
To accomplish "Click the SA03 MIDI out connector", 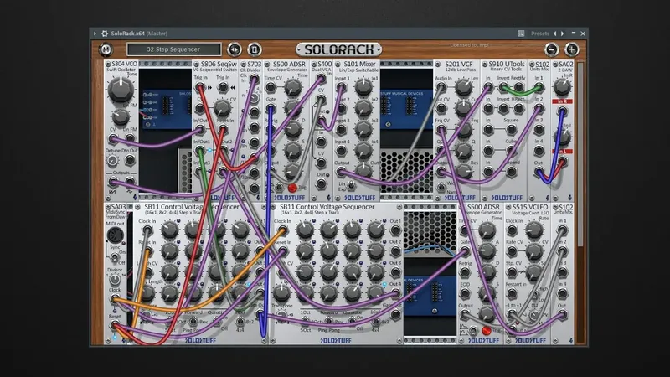I will 115,235.
